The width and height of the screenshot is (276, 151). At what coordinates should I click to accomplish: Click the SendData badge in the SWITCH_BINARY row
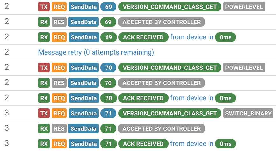[x=83, y=113]
